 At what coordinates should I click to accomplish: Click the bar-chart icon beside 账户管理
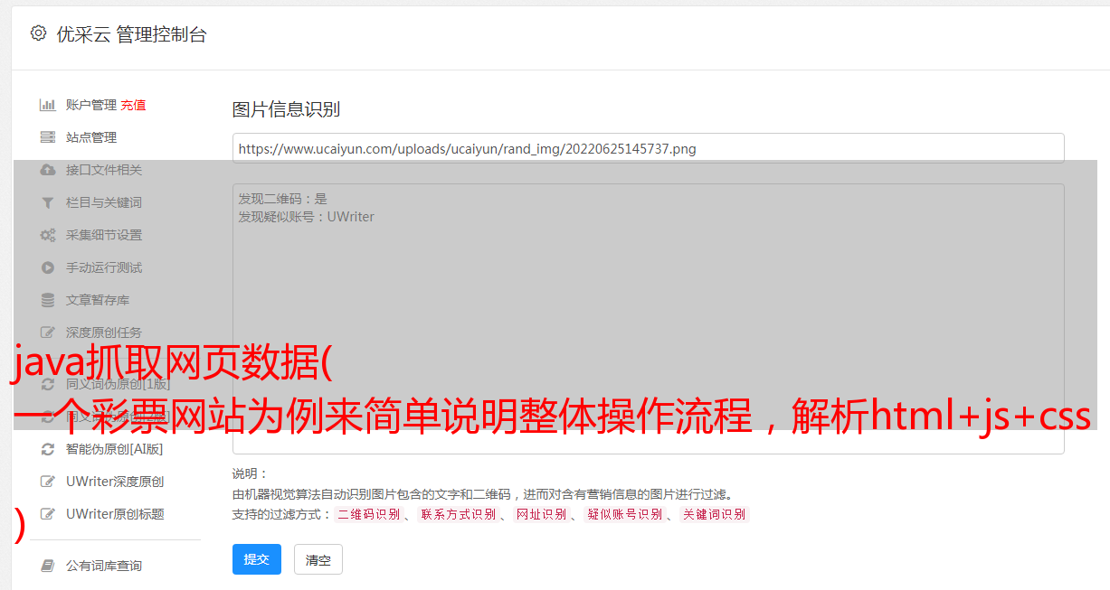click(48, 105)
